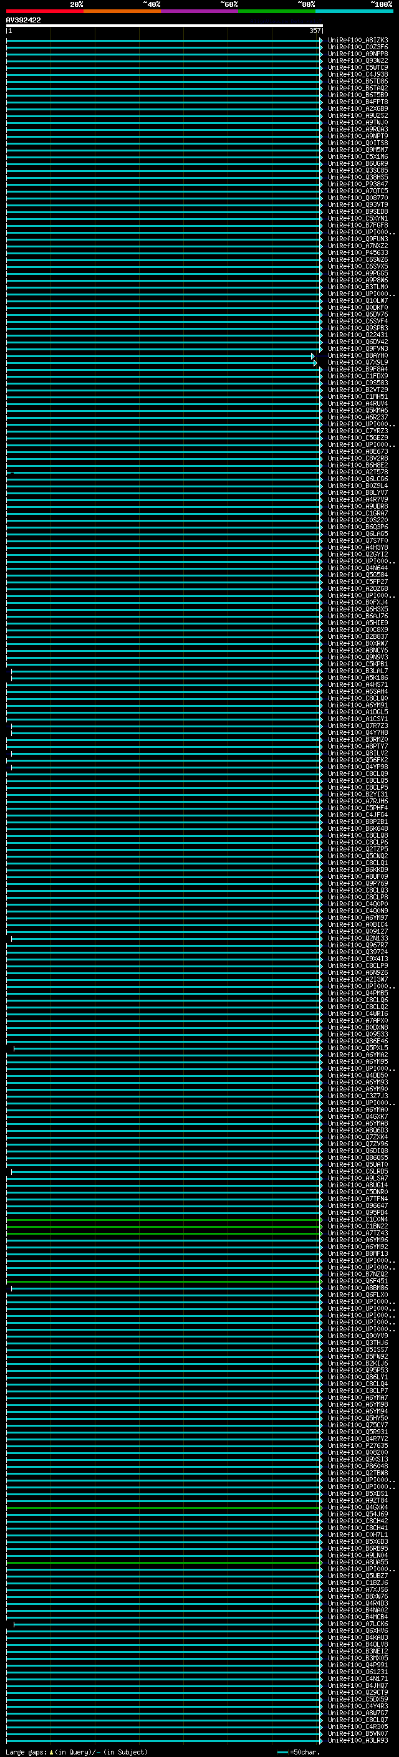The height and width of the screenshot is (1757, 399).
Task: Select hit label UniRef100_C5X1M6
Action: pos(358,157)
